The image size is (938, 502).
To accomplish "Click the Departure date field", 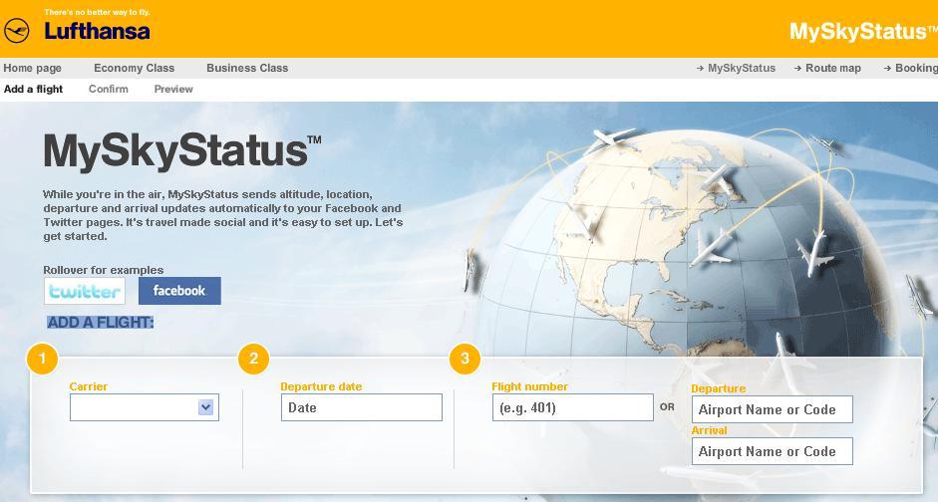I will [361, 407].
